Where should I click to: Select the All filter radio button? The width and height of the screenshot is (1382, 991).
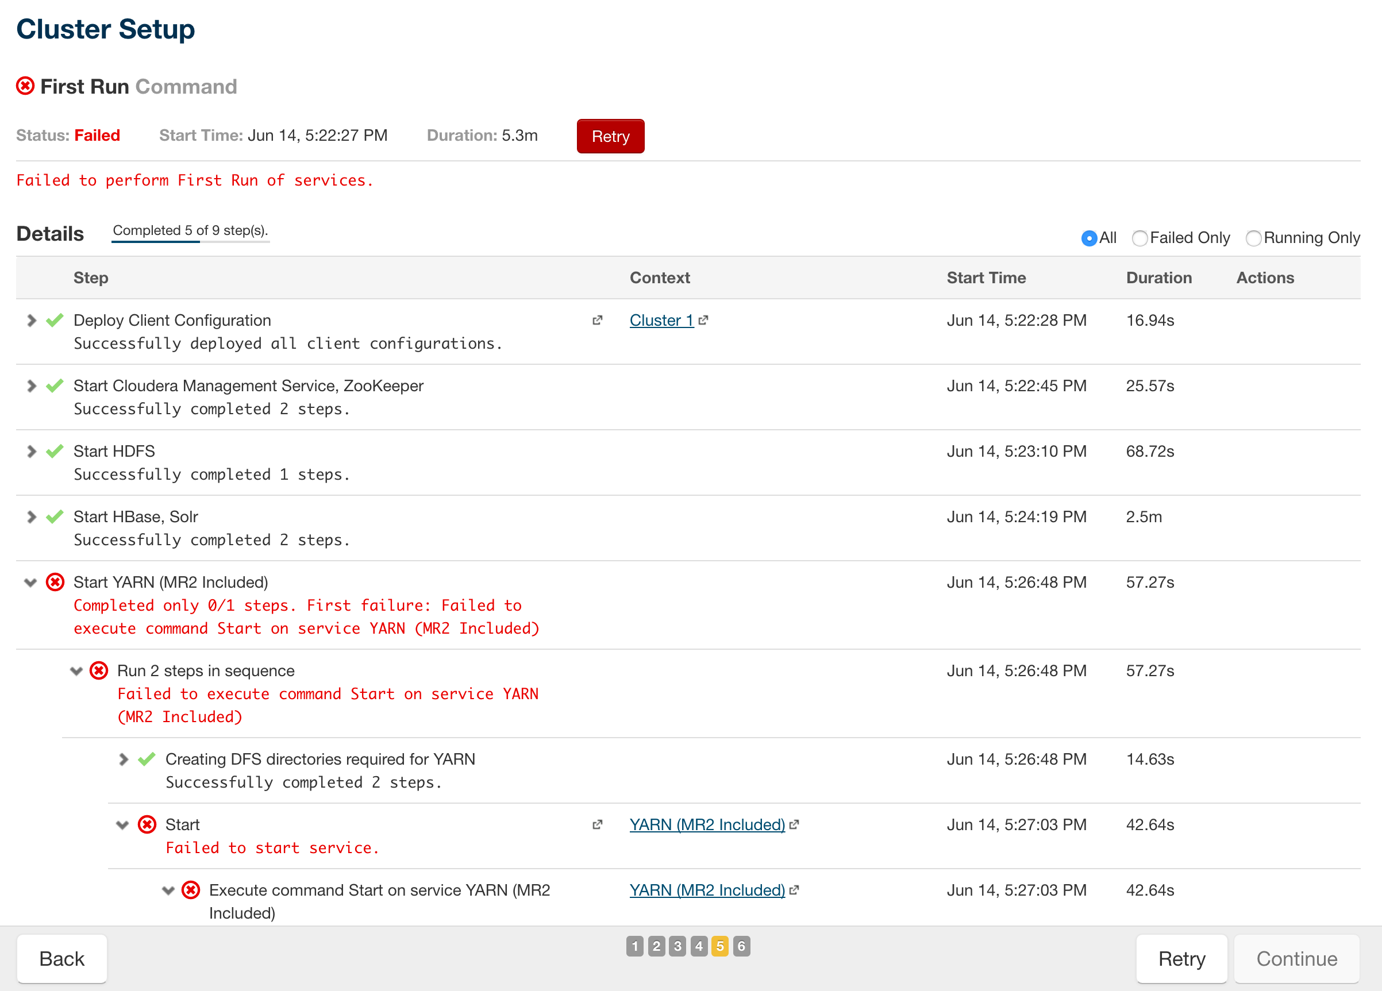coord(1088,238)
